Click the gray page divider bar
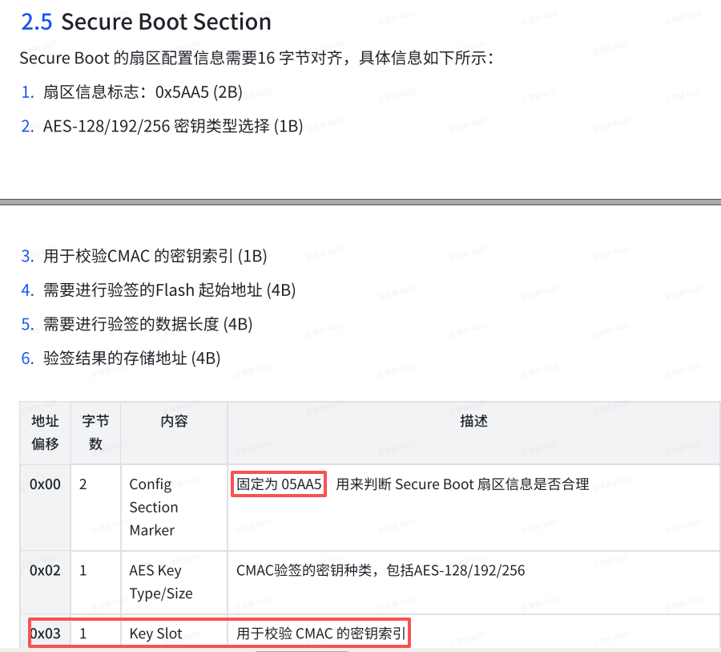 click(360, 201)
